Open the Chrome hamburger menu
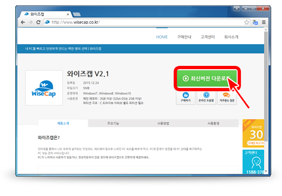Screen dimensions: 282x196 point(264,22)
